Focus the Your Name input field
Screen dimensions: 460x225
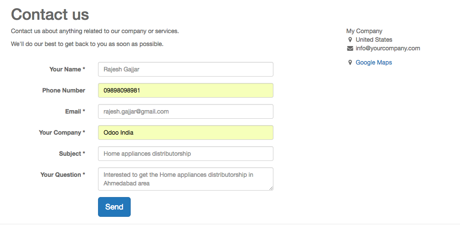coord(185,69)
